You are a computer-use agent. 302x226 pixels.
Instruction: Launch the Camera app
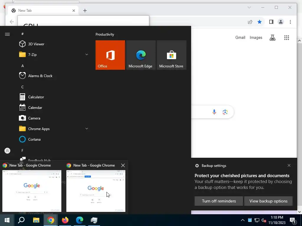(54, 118)
